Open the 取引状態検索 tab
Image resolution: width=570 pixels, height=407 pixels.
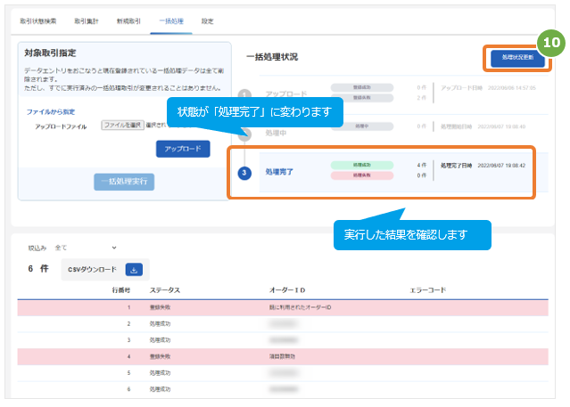point(38,21)
